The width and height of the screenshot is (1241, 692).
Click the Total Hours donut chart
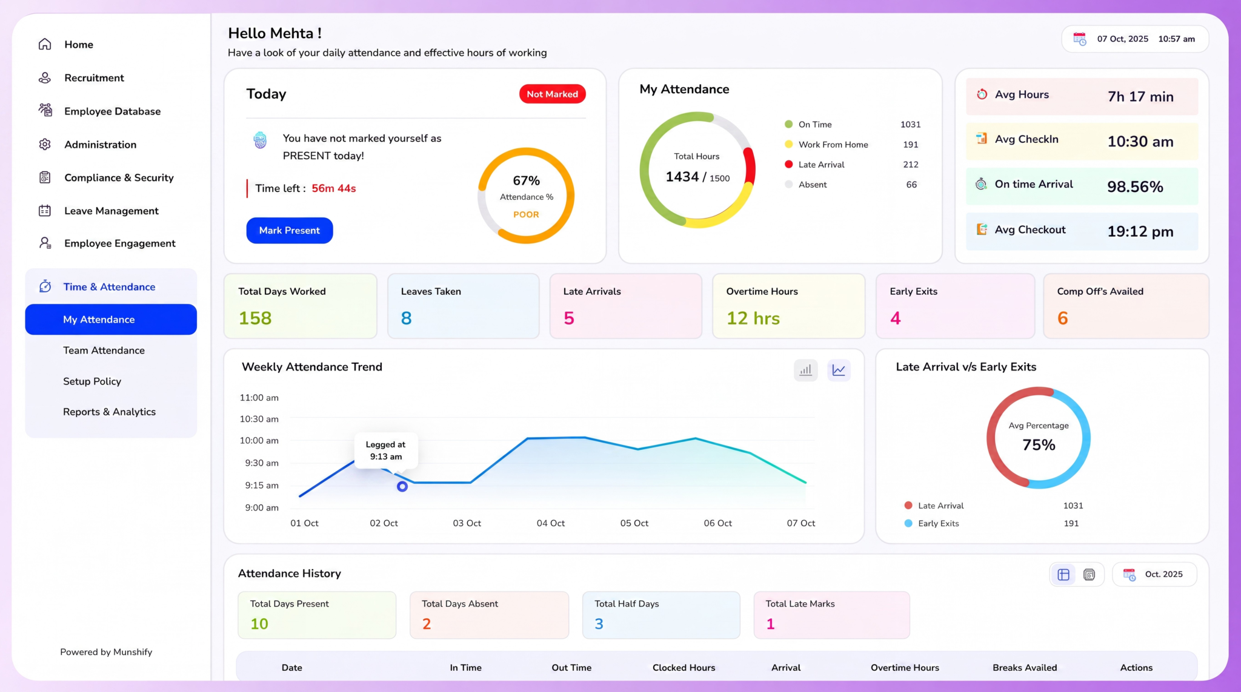tap(697, 170)
